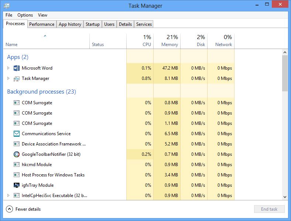Viewport: 291px width, 221px height.
Task: Select the Microsoft Word process name
Action: [x=37, y=68]
